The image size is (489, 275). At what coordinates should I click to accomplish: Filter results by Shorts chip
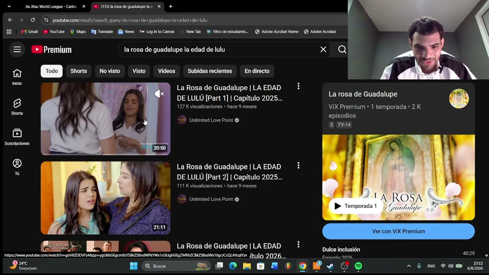[x=79, y=71]
